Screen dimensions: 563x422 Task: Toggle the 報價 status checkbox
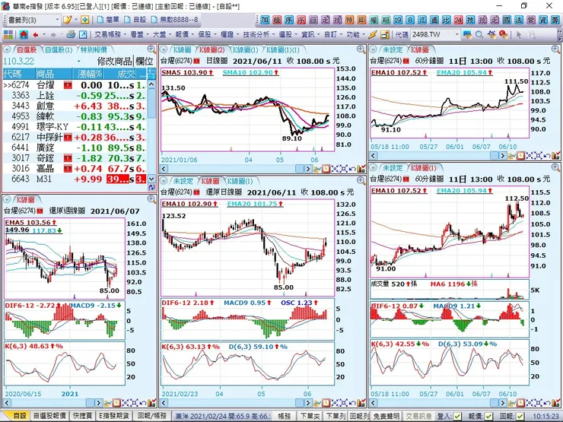click(x=488, y=416)
